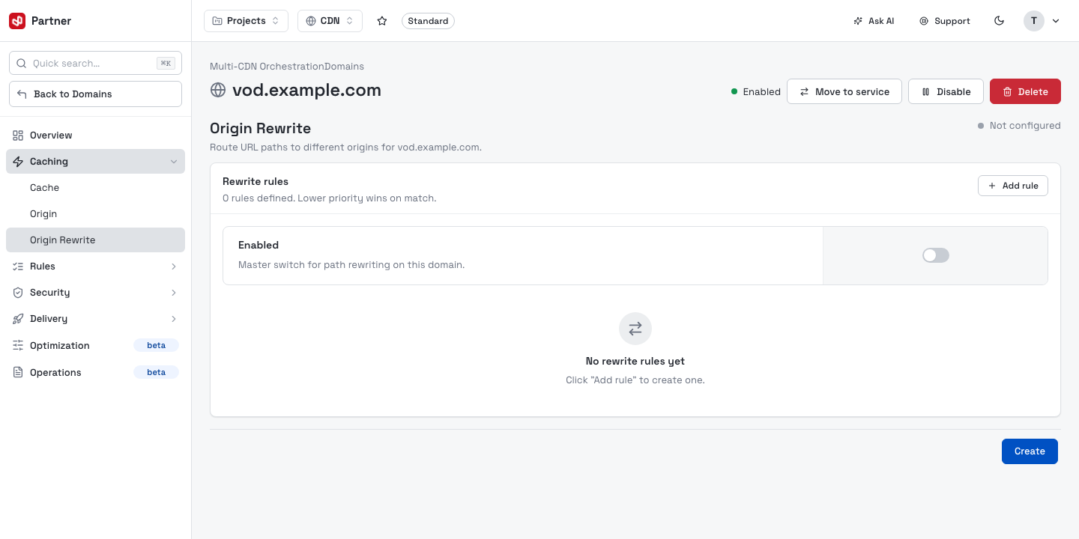Open the user account menu T
The height and width of the screenshot is (539, 1079).
tap(1042, 21)
